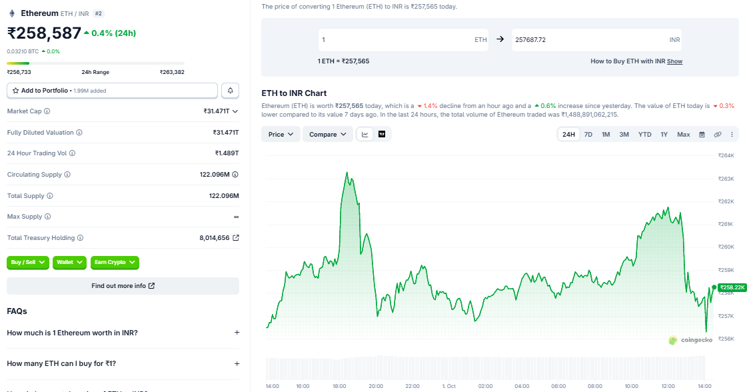Click the ₹256,733 range low value

(x=19, y=72)
